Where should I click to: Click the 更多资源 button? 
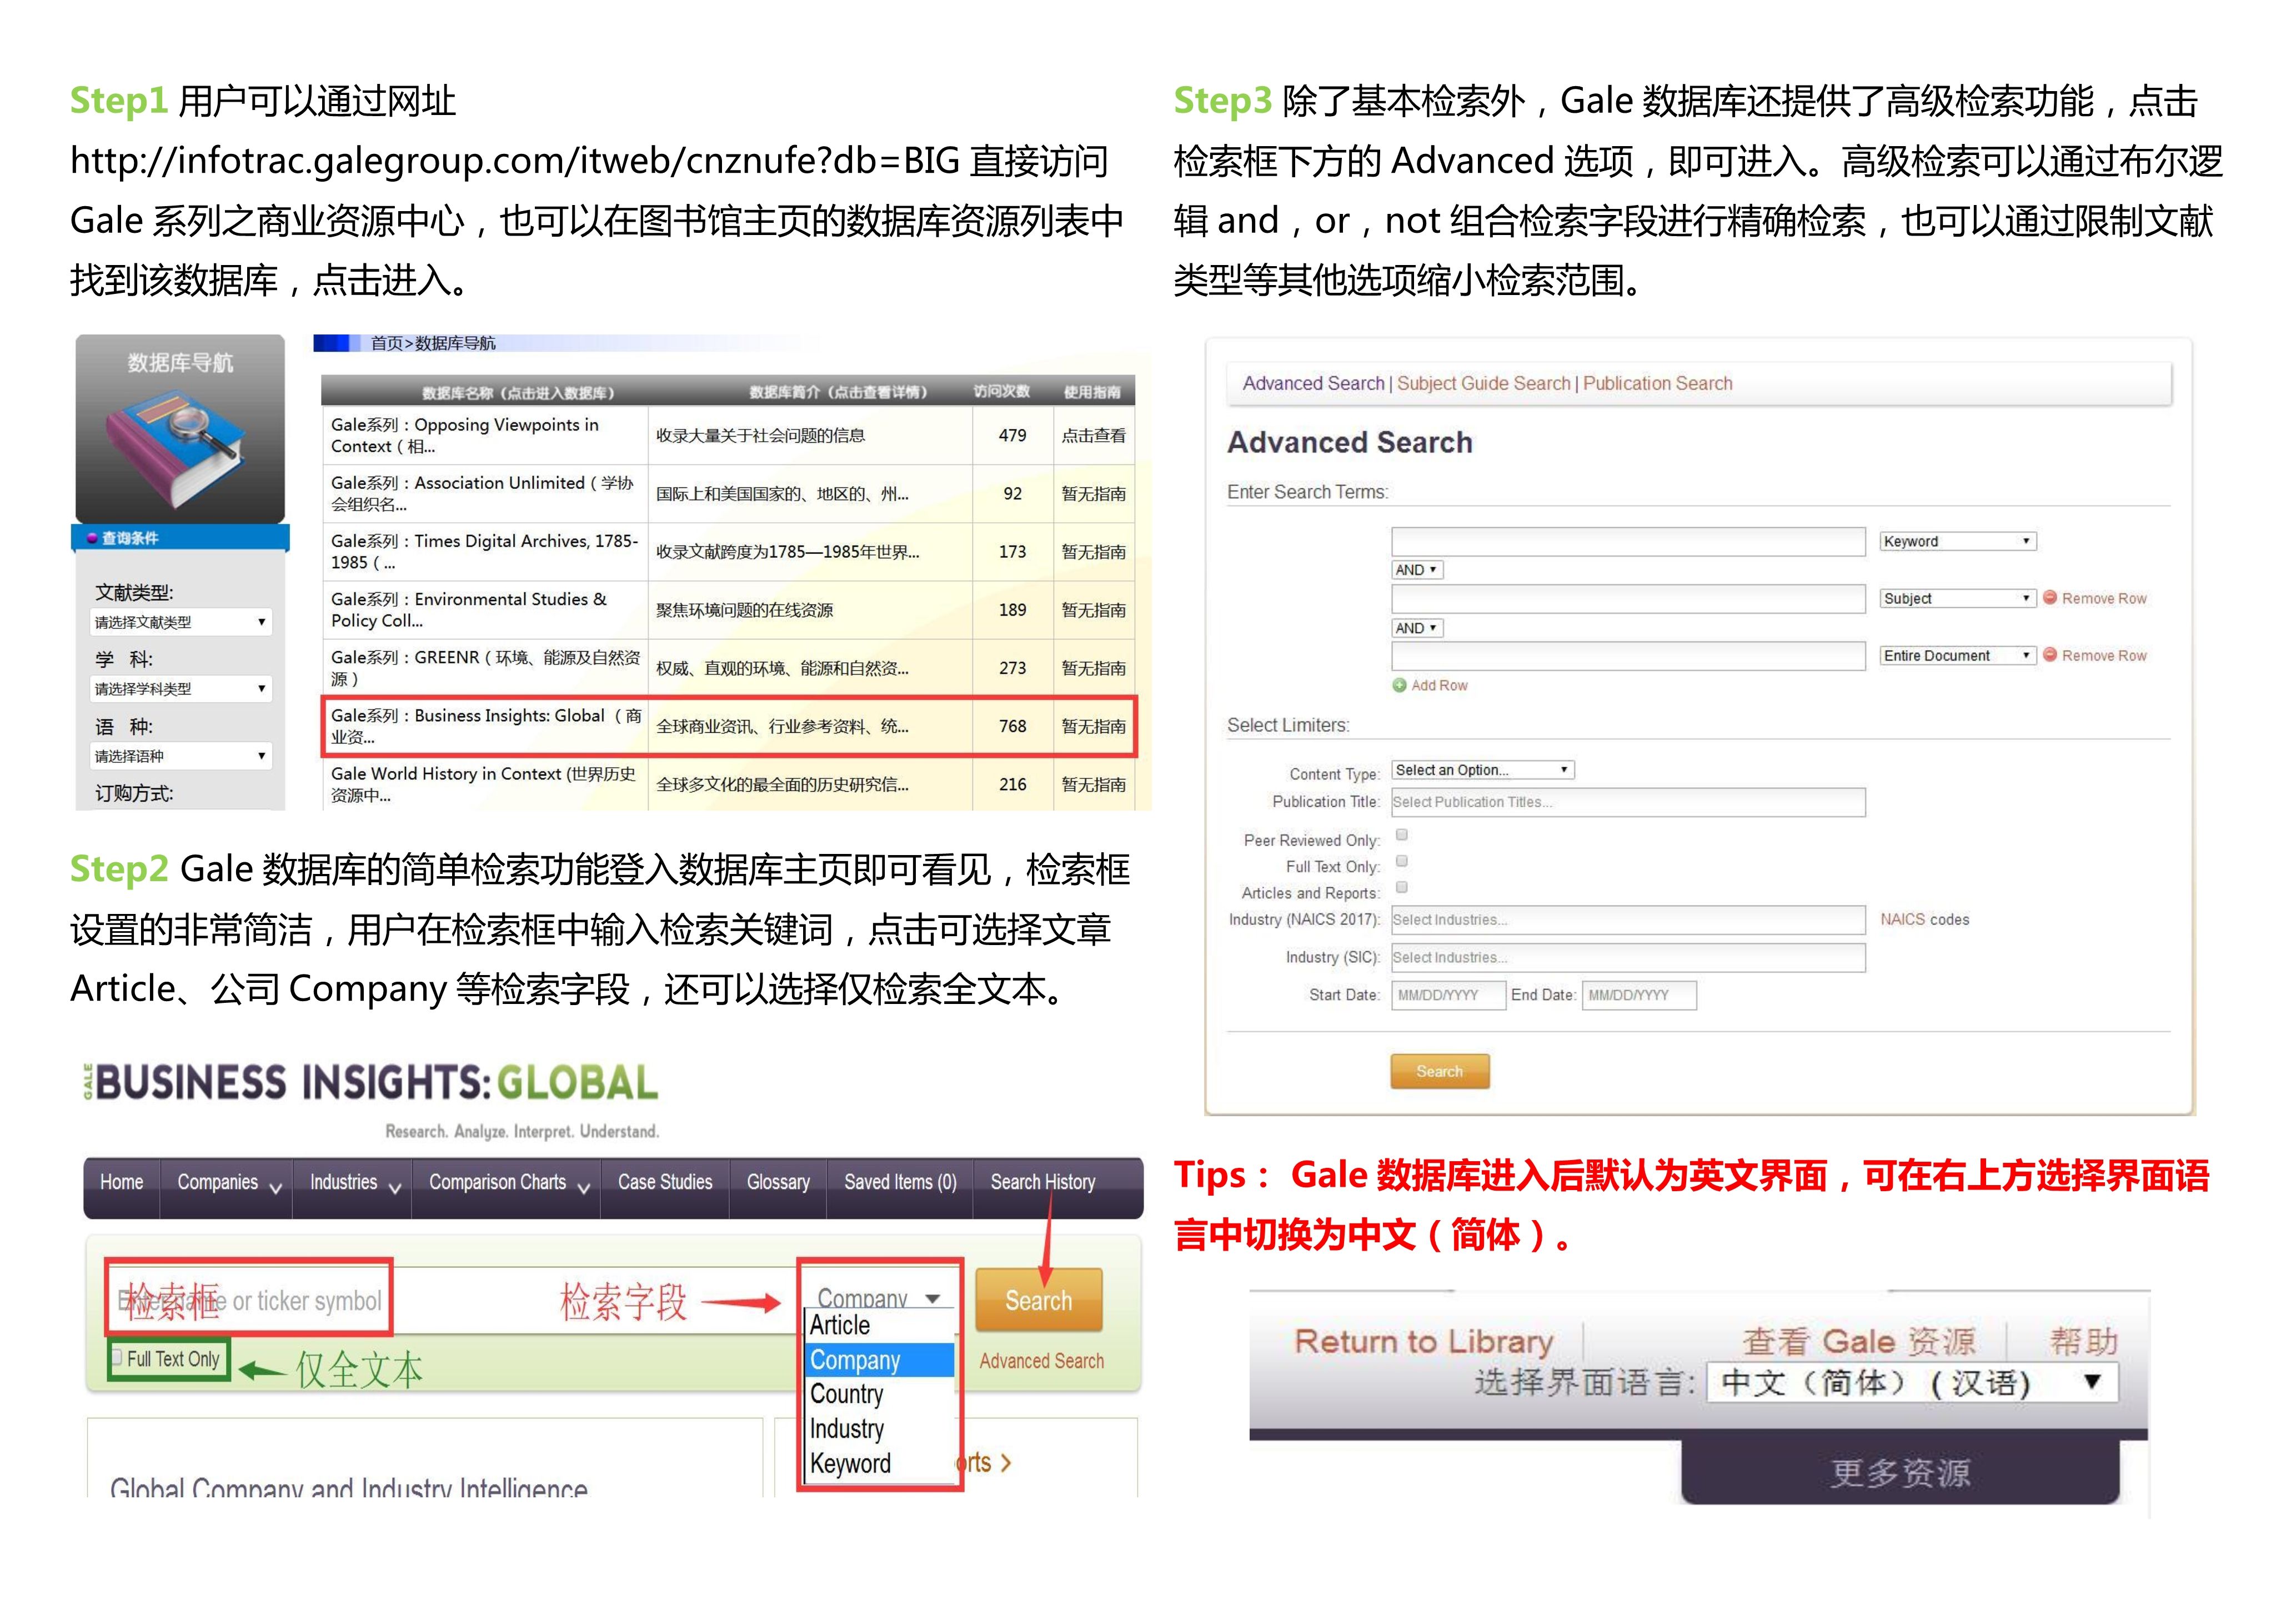[1899, 1472]
